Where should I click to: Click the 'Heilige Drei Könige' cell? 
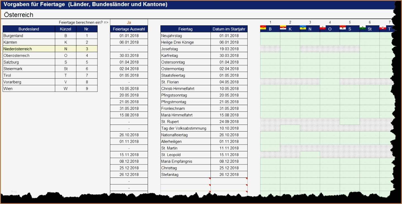pyautogui.click(x=185, y=42)
